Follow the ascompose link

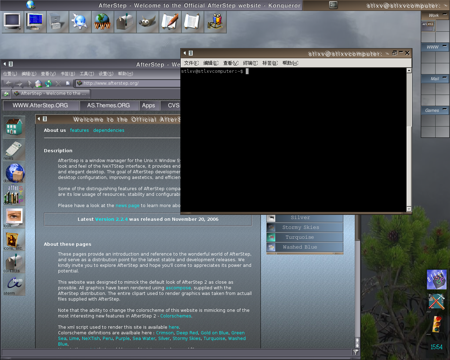[x=178, y=288]
